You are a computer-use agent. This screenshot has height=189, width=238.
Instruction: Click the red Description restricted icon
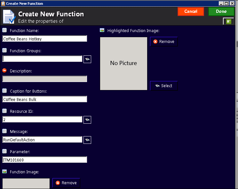(x=4, y=70)
